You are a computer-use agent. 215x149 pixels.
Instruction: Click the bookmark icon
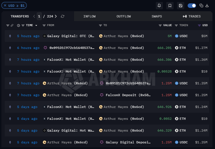pyautogui.click(x=170, y=5)
